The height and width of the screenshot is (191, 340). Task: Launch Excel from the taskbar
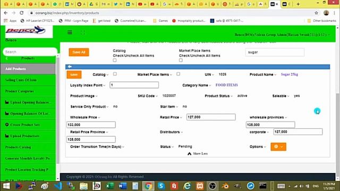[109, 186]
